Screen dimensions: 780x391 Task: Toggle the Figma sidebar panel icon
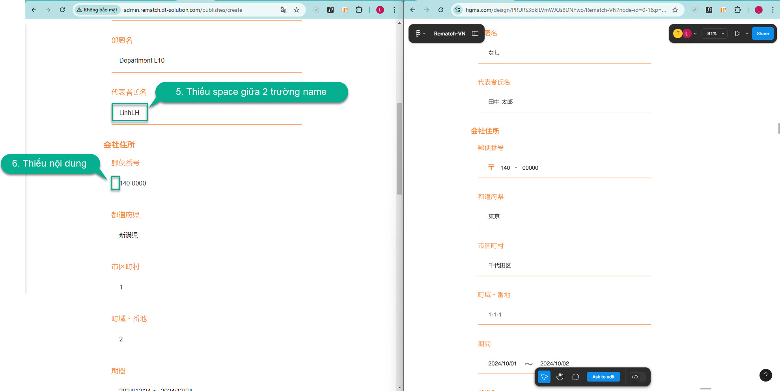coord(475,33)
